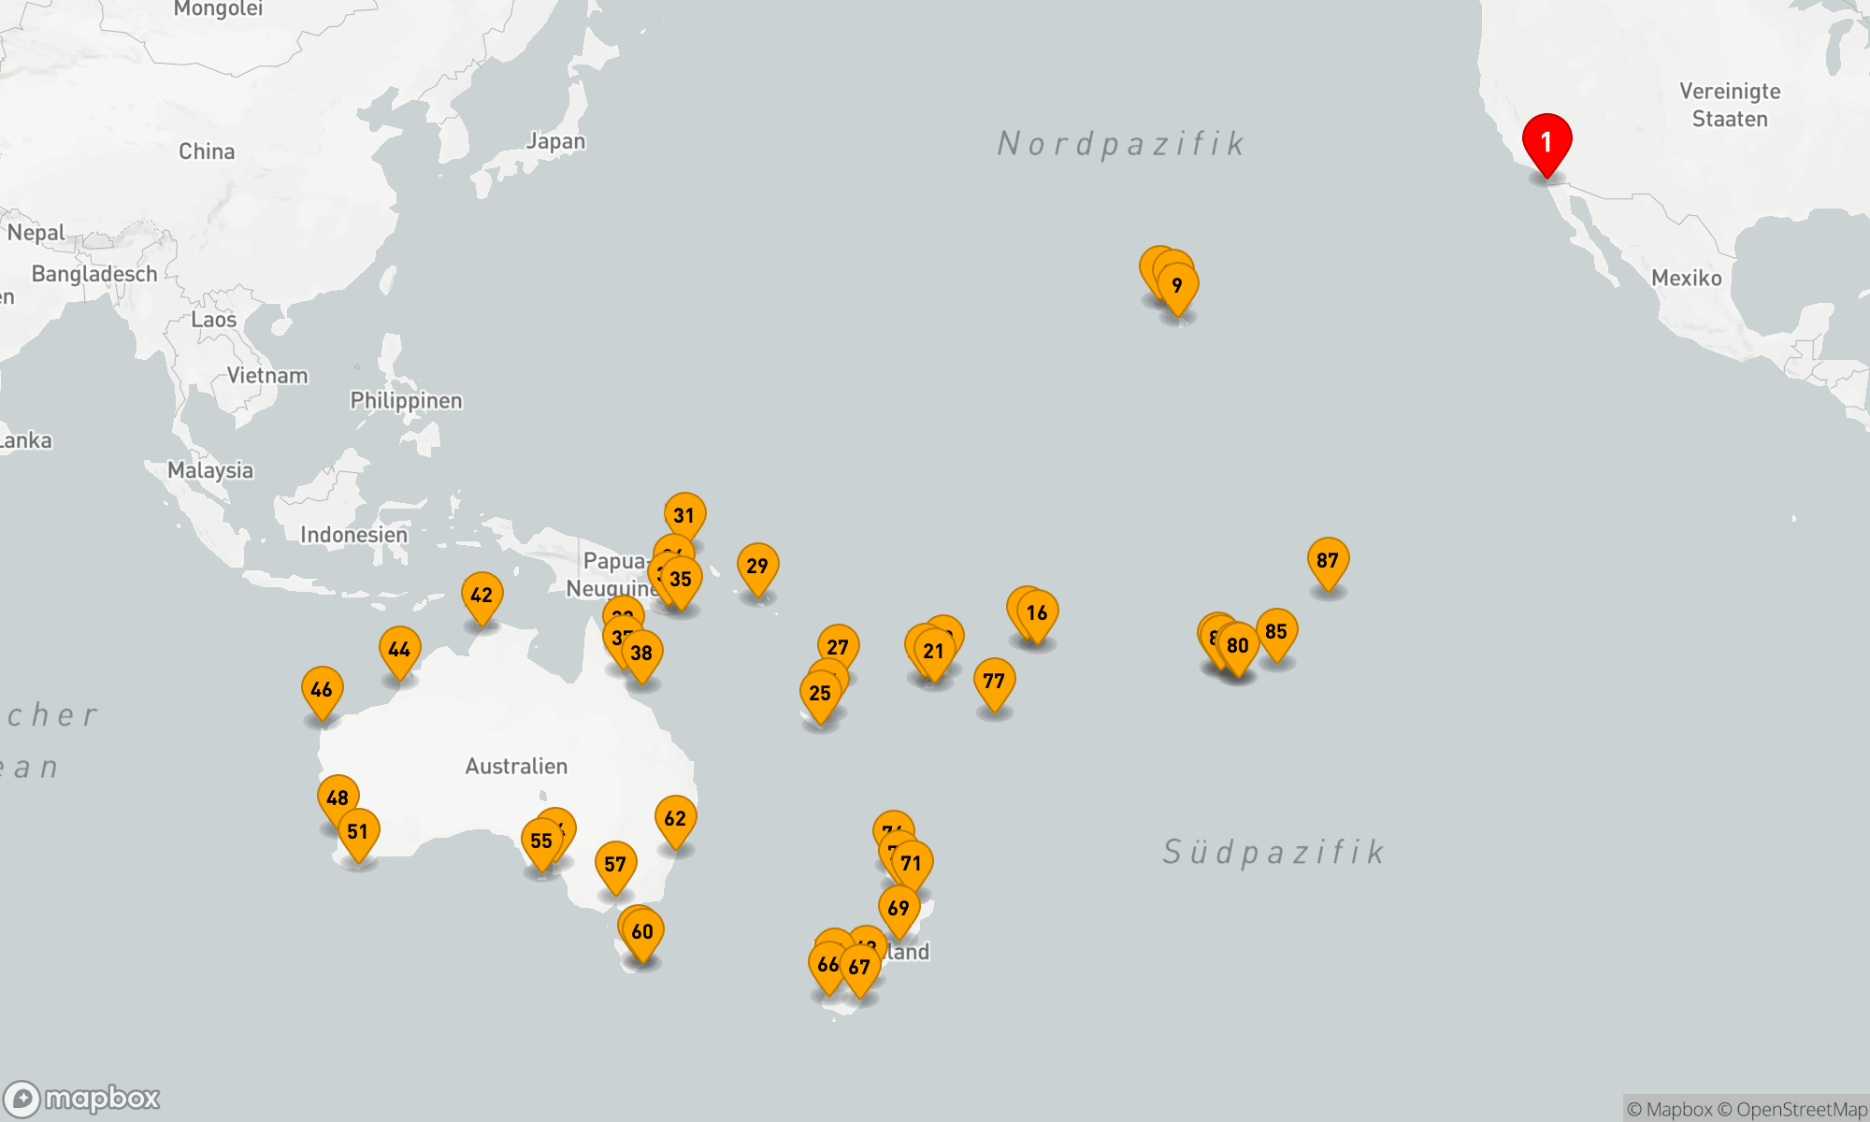Click orange marker 87
This screenshot has width=1870, height=1122.
pyautogui.click(x=1328, y=561)
